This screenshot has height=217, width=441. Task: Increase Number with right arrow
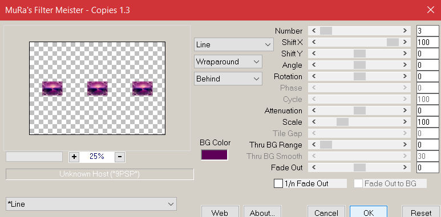pyautogui.click(x=404, y=31)
